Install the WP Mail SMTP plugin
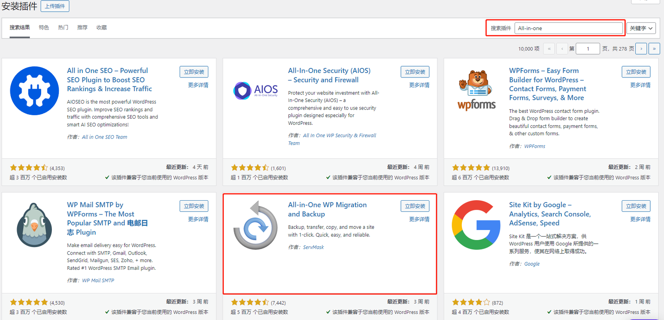This screenshot has height=320, width=664. [194, 206]
